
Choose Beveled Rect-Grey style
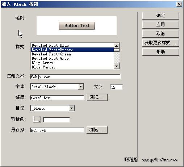pyautogui.click(x=72, y=58)
